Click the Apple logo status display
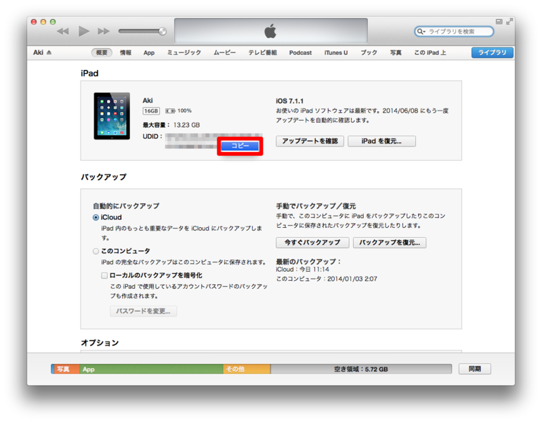Screen dimensions: 542x423 point(270,31)
